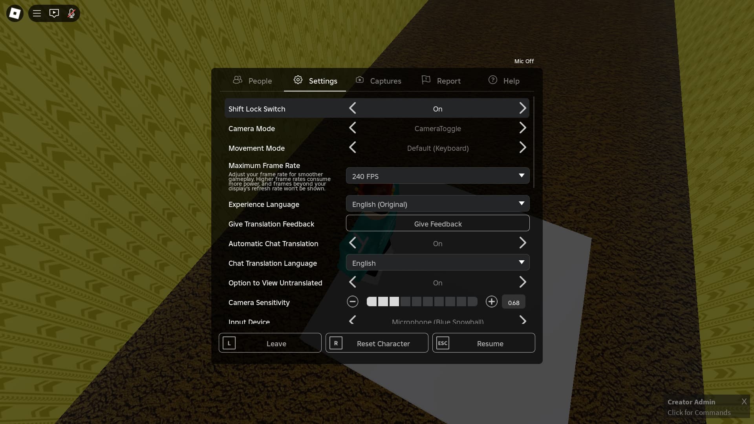Turn off Automatic Chat Translation

pyautogui.click(x=352, y=243)
